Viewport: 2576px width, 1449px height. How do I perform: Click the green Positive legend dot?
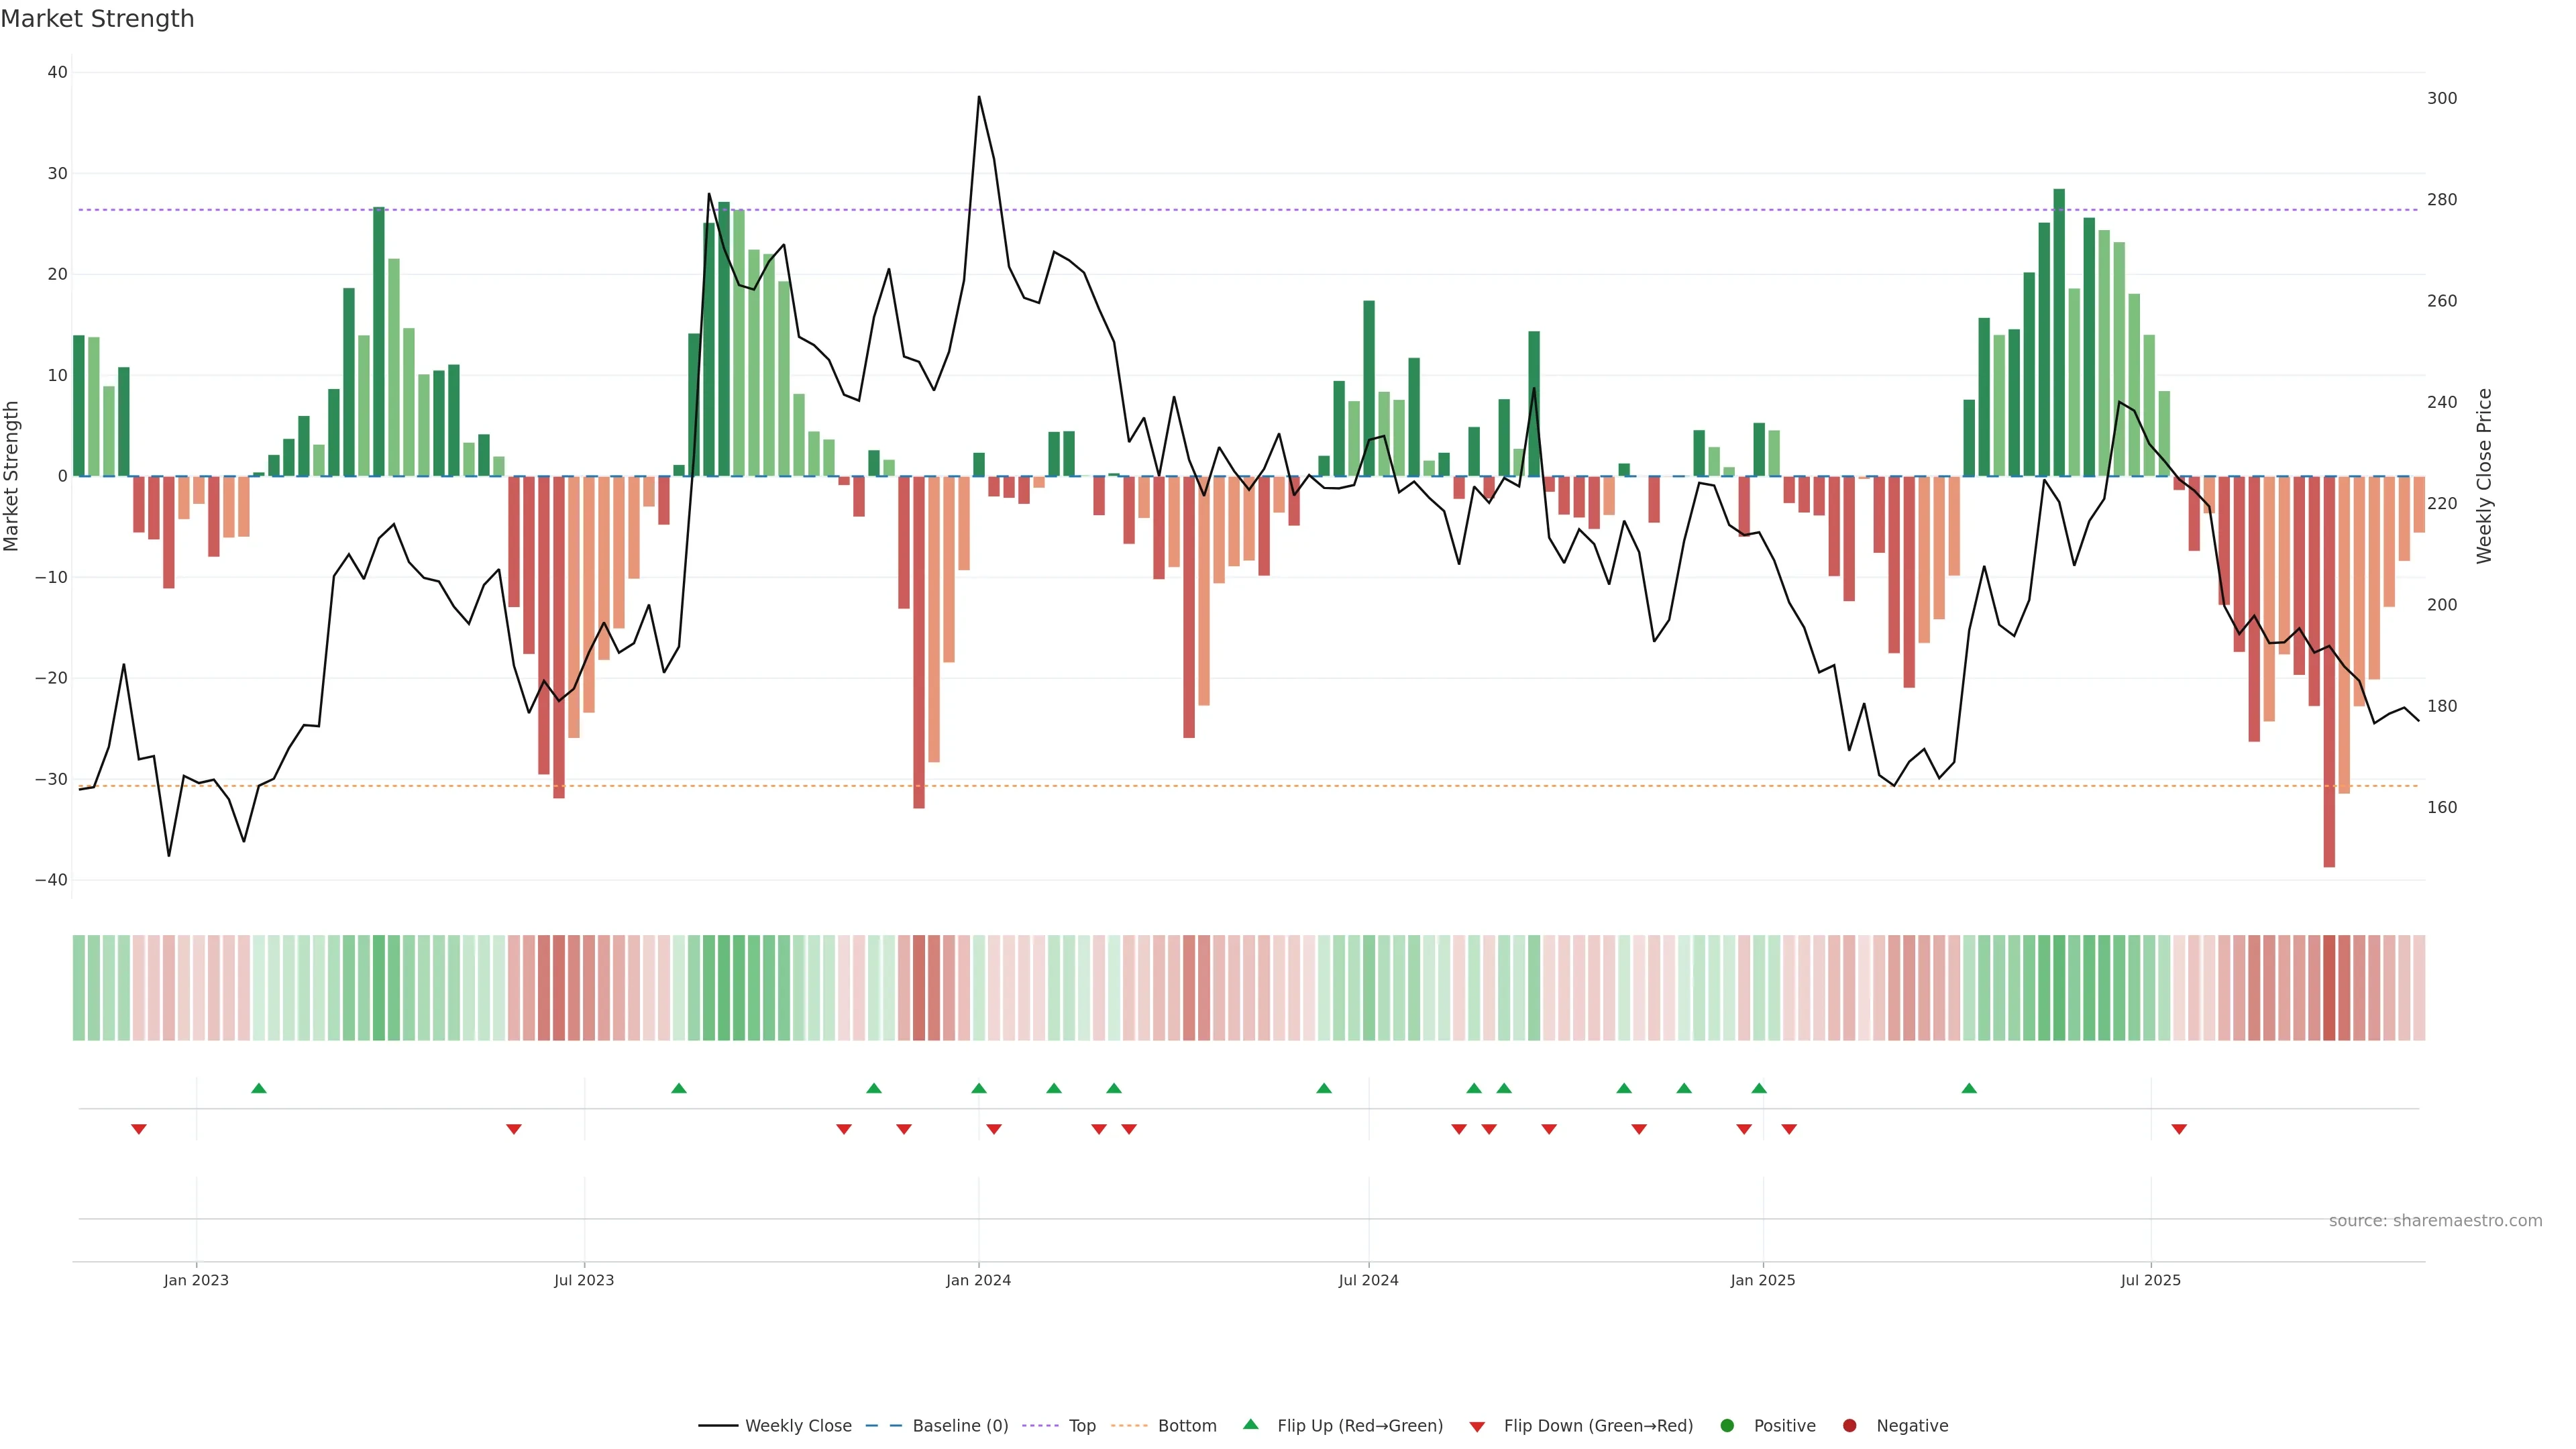tap(1727, 1426)
